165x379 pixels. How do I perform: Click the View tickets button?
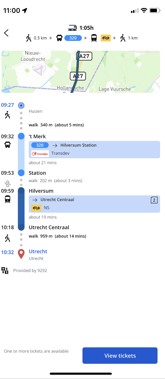(120, 356)
